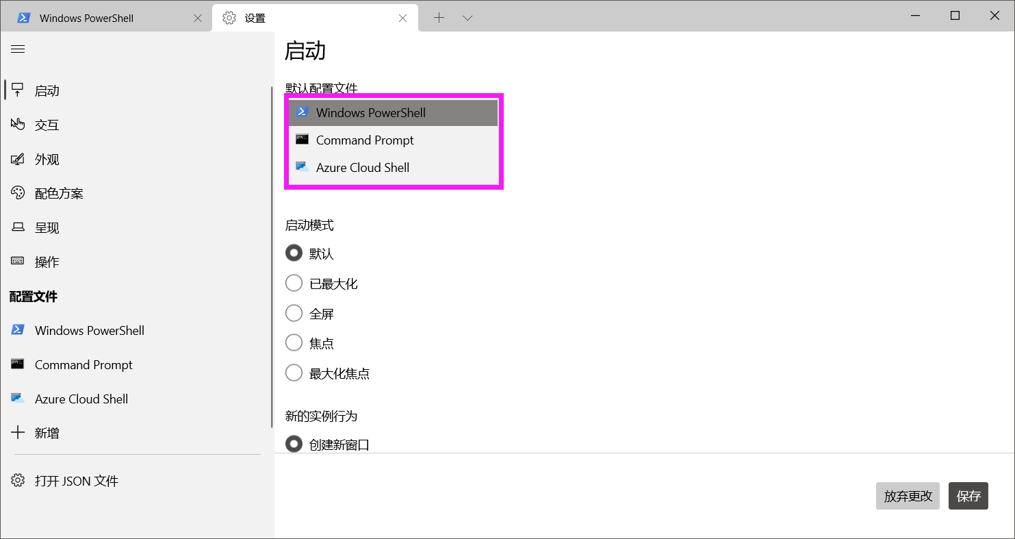Viewport: 1015px width, 539px height.
Task: Select the 全屏 launch mode
Action: (x=294, y=313)
